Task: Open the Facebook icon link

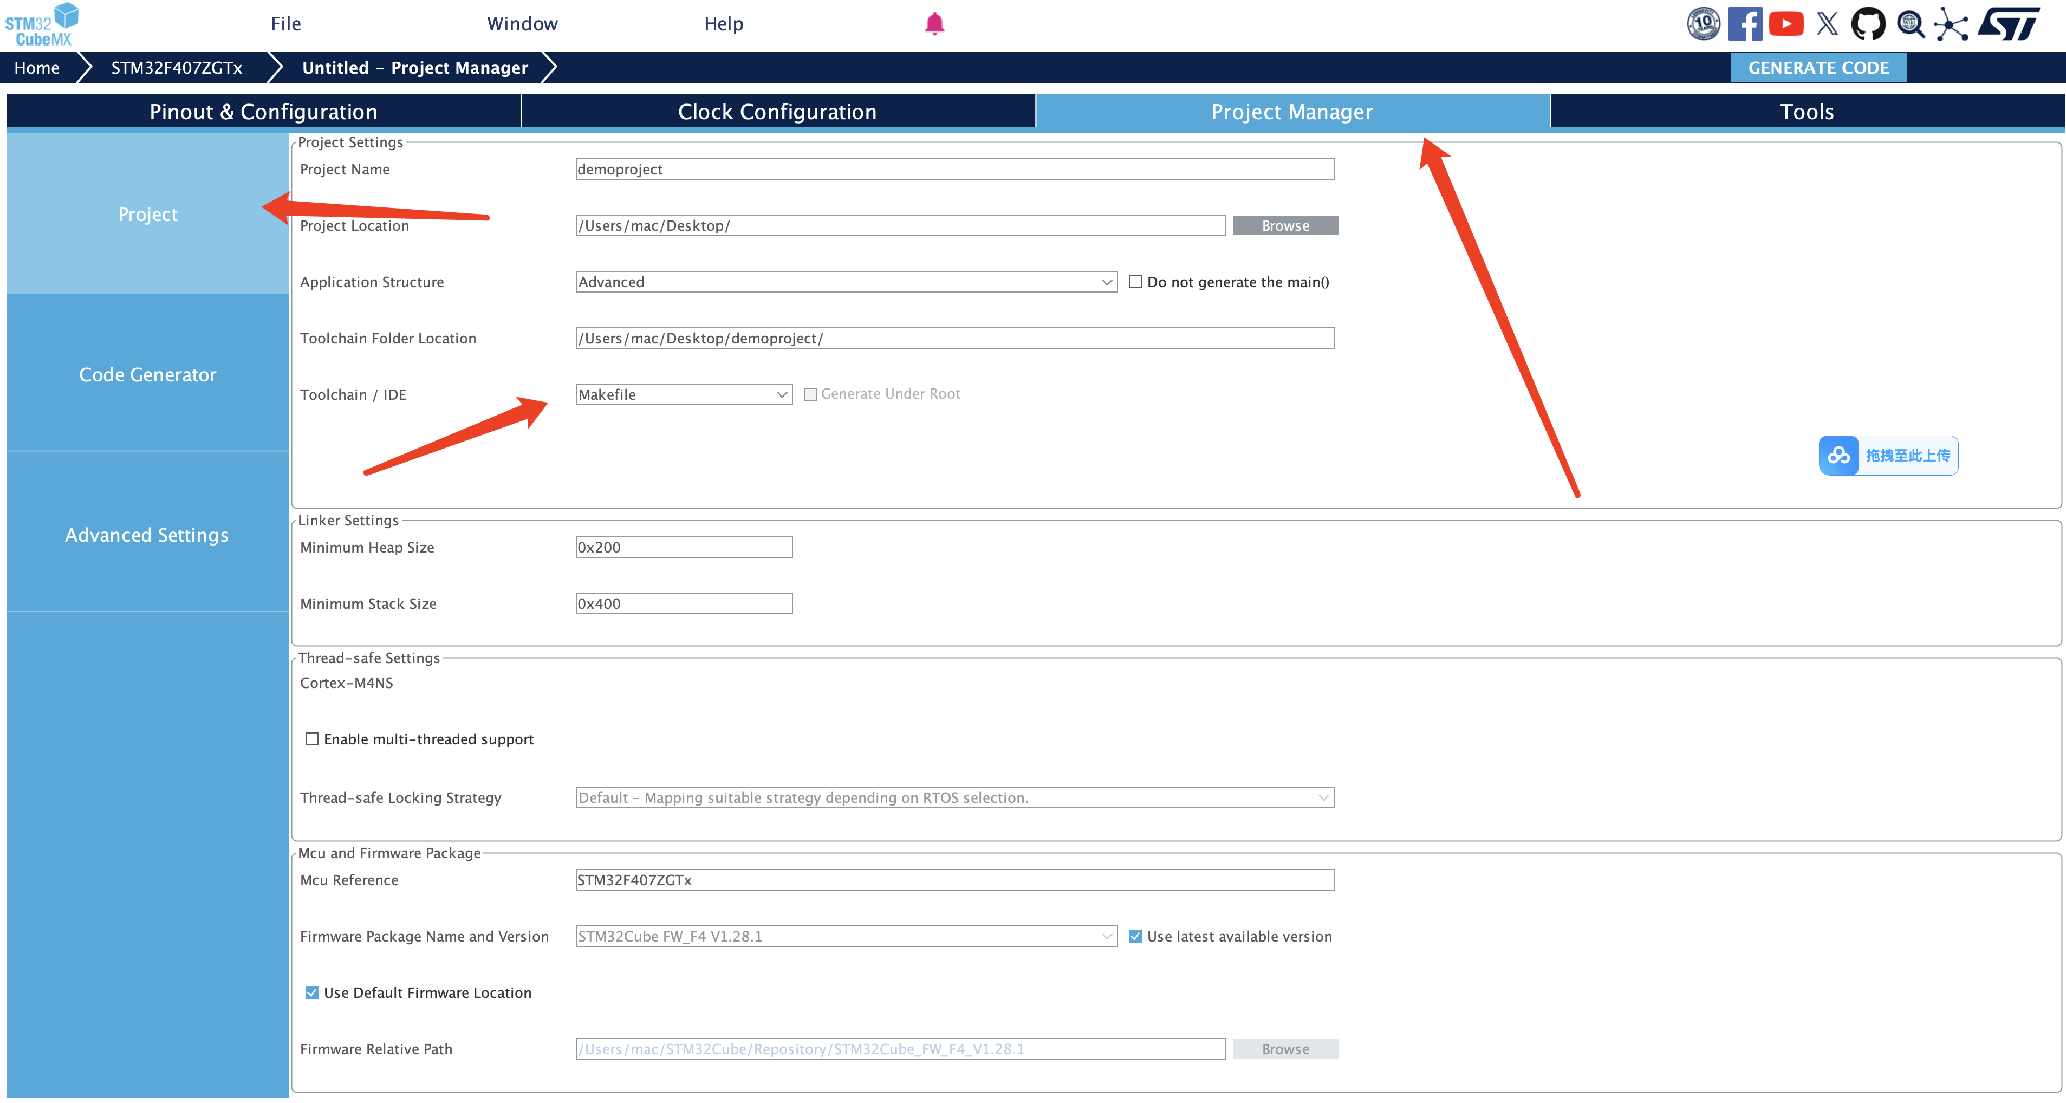Action: tap(1744, 24)
